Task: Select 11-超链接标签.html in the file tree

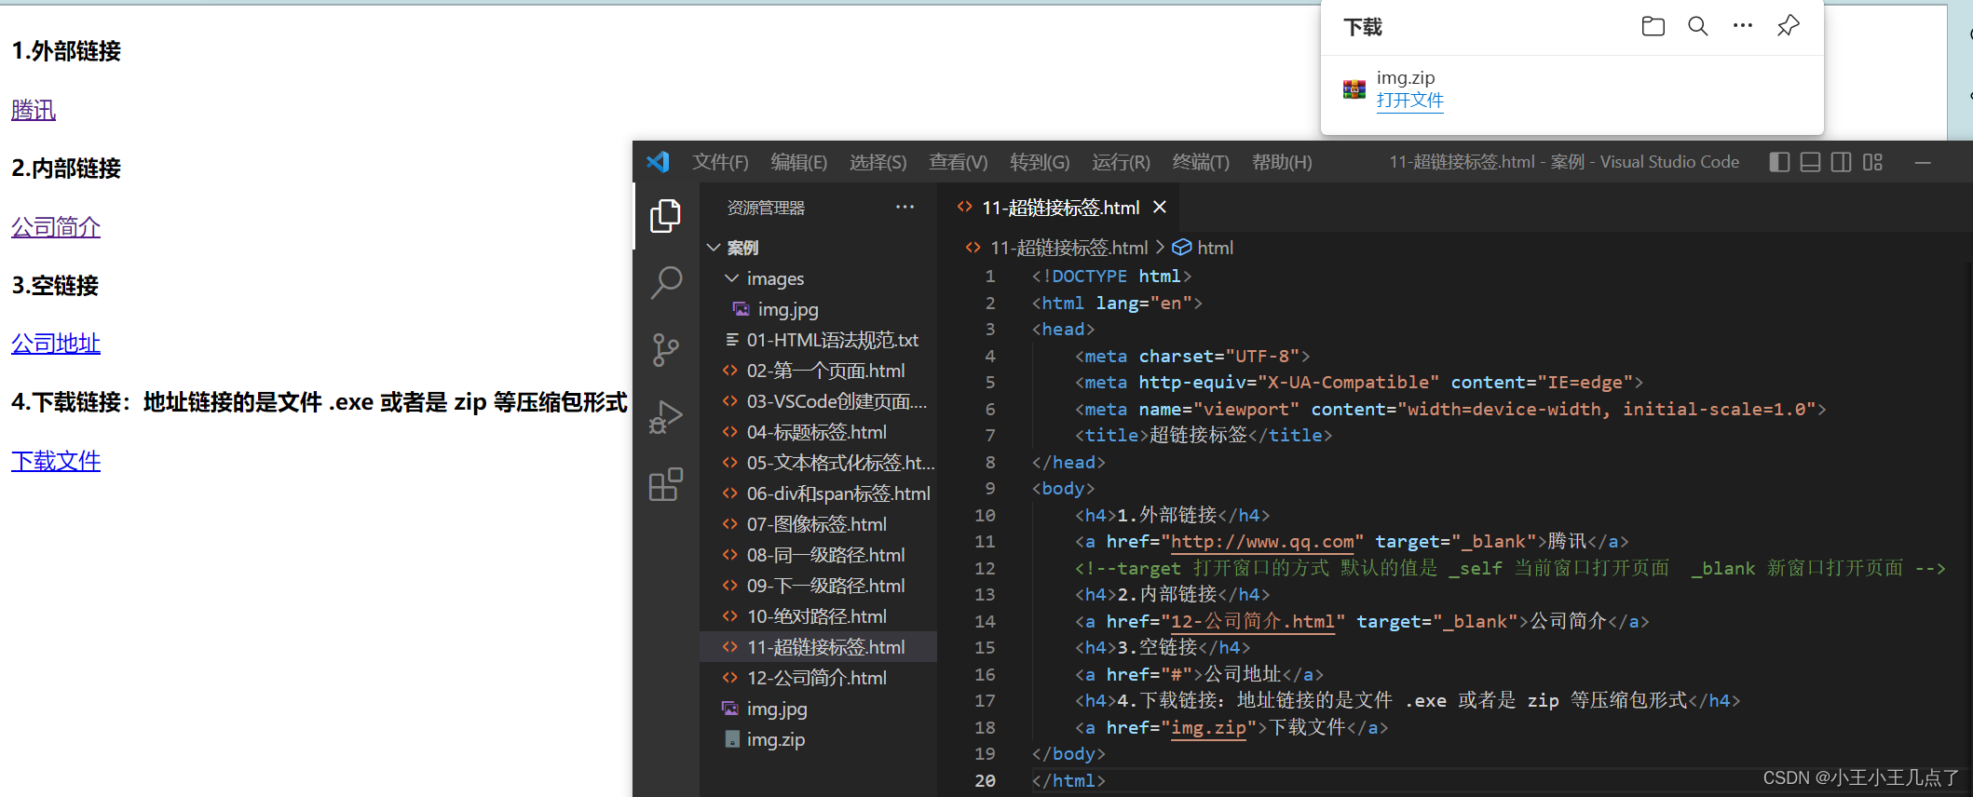Action: 818,647
